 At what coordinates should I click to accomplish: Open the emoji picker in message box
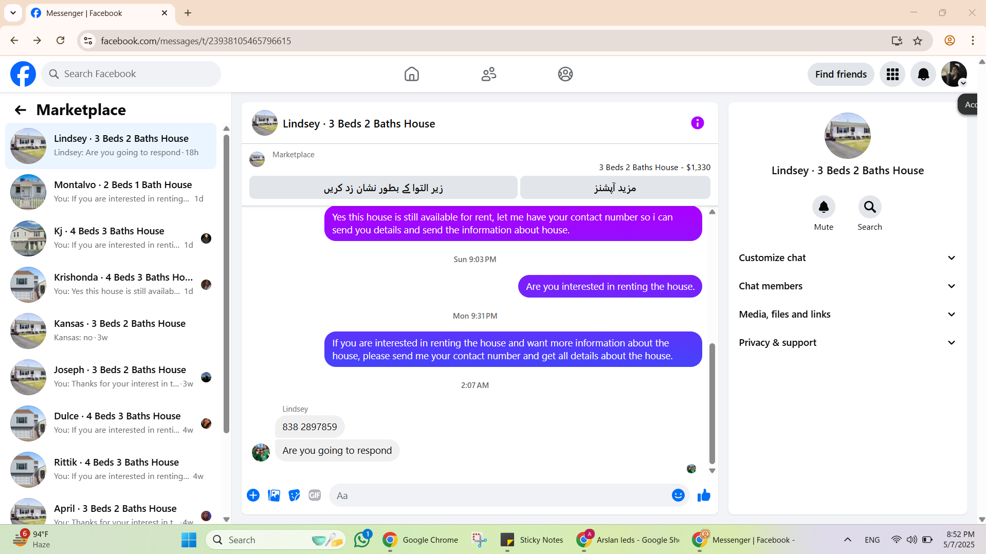[678, 495]
